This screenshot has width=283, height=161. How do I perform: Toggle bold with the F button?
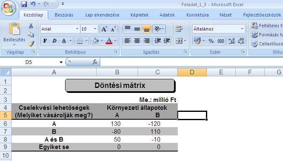(x=45, y=41)
